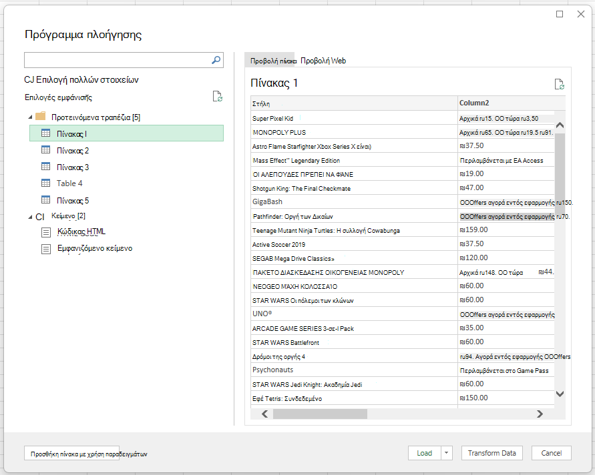Click the document icon of Εμφανιζόμενο κείμενο
This screenshot has width=595, height=475.
tap(46, 249)
